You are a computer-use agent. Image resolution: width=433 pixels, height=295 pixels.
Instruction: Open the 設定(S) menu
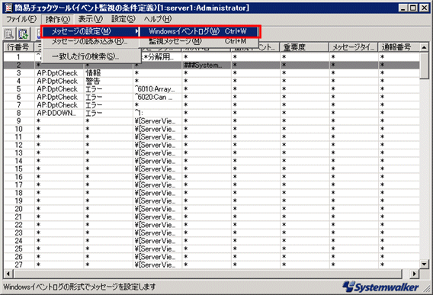pos(123,19)
